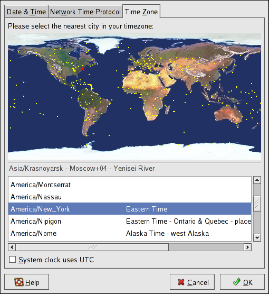This screenshot has height=294, width=269.
Task: Open the Network Time Protocol tab
Action: pos(85,12)
